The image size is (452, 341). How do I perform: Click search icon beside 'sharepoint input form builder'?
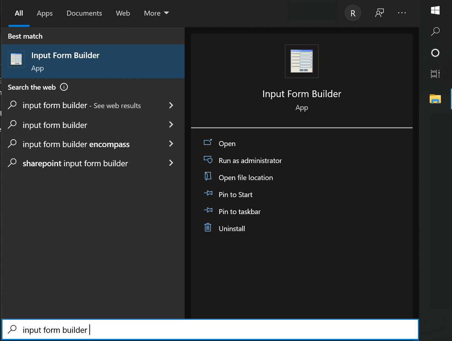tap(12, 162)
